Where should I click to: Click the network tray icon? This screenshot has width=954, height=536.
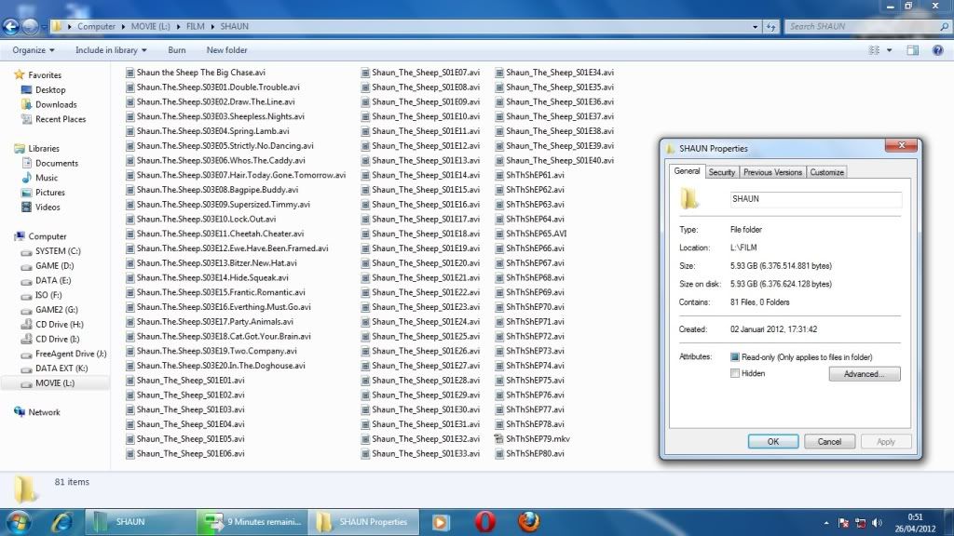coord(860,523)
